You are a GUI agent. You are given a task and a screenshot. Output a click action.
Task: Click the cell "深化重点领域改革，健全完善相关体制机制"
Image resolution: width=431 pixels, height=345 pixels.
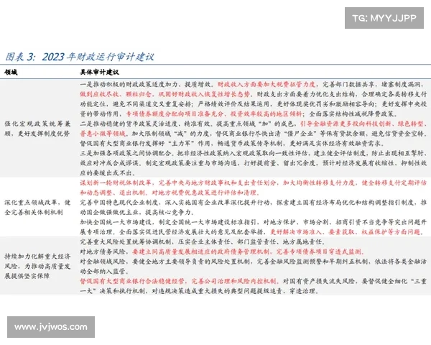(x=37, y=208)
